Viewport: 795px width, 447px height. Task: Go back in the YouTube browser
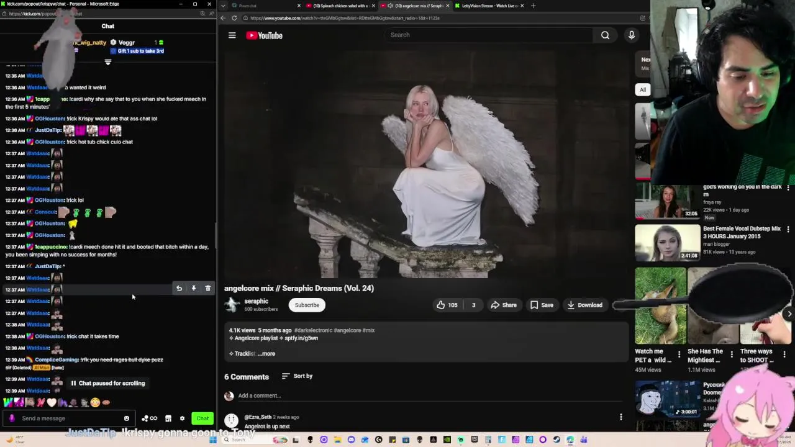point(224,18)
